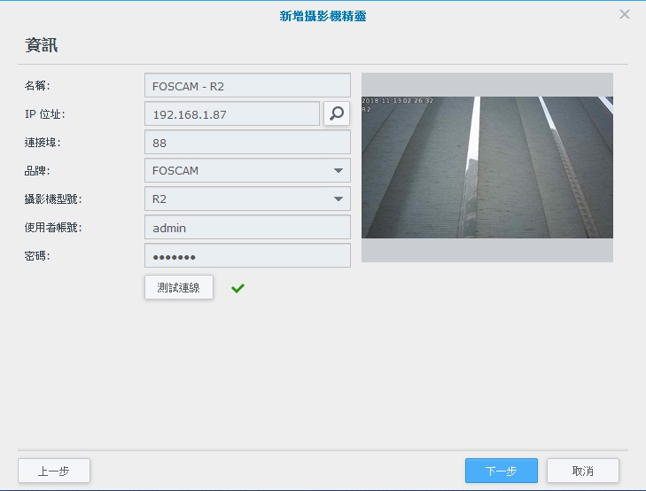Focus the 密碼 password field

[x=247, y=256]
